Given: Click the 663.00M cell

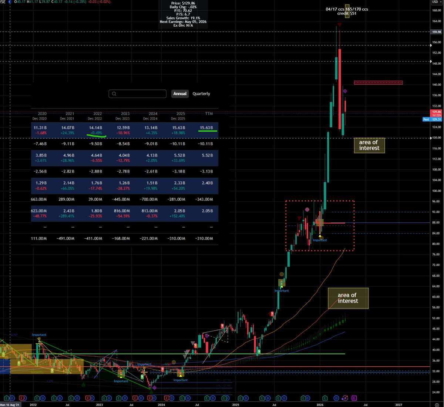Looking at the screenshot, I should pos(39,199).
